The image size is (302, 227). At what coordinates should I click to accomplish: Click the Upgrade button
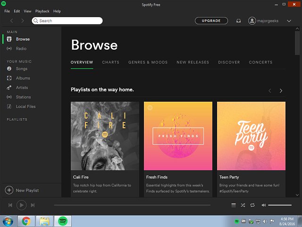pyautogui.click(x=211, y=21)
